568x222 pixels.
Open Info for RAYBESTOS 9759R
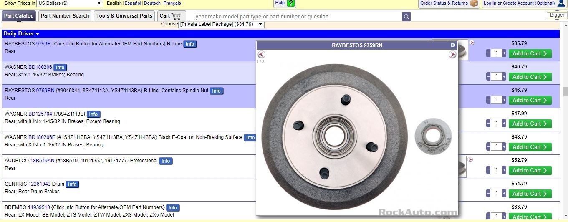[x=190, y=44]
